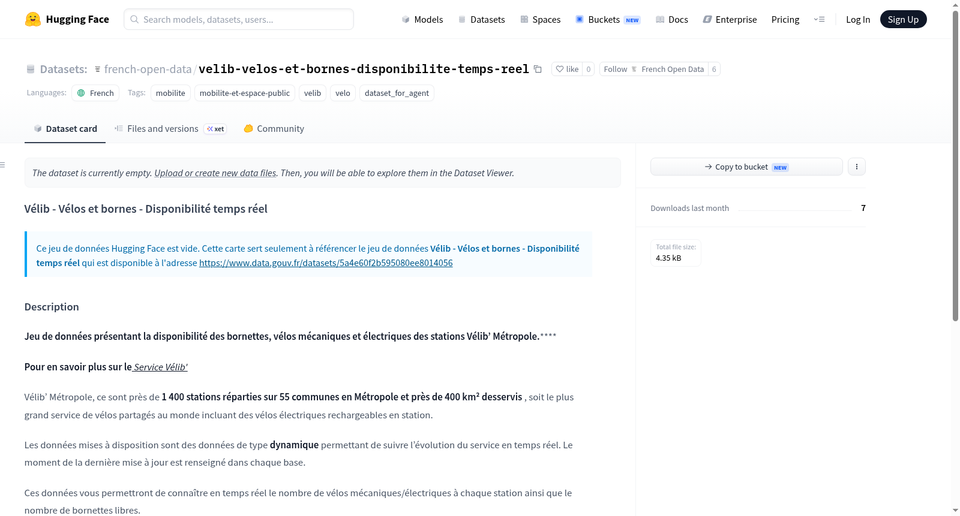Click the downloads last month value 7
This screenshot has height=516, width=960.
tap(863, 208)
